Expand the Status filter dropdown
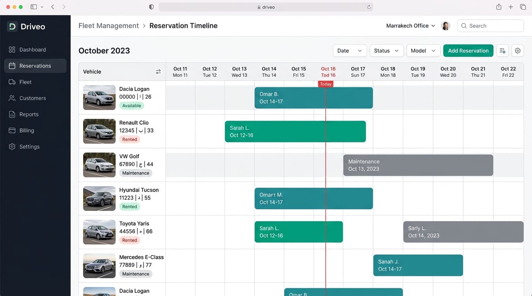The height and width of the screenshot is (296, 532). (x=387, y=51)
